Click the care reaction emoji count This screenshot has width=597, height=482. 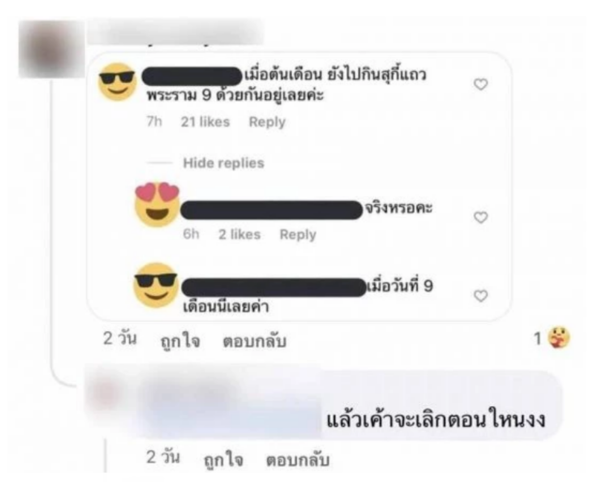(552, 338)
